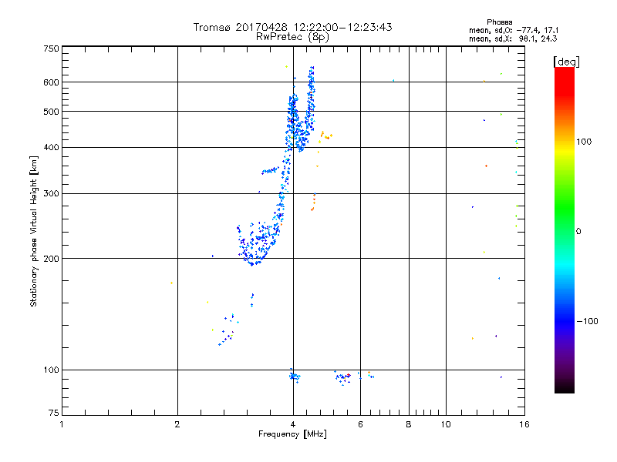This screenshot has width=617, height=462.
Task: Click the x-axis tick label '6'
Action: (360, 424)
